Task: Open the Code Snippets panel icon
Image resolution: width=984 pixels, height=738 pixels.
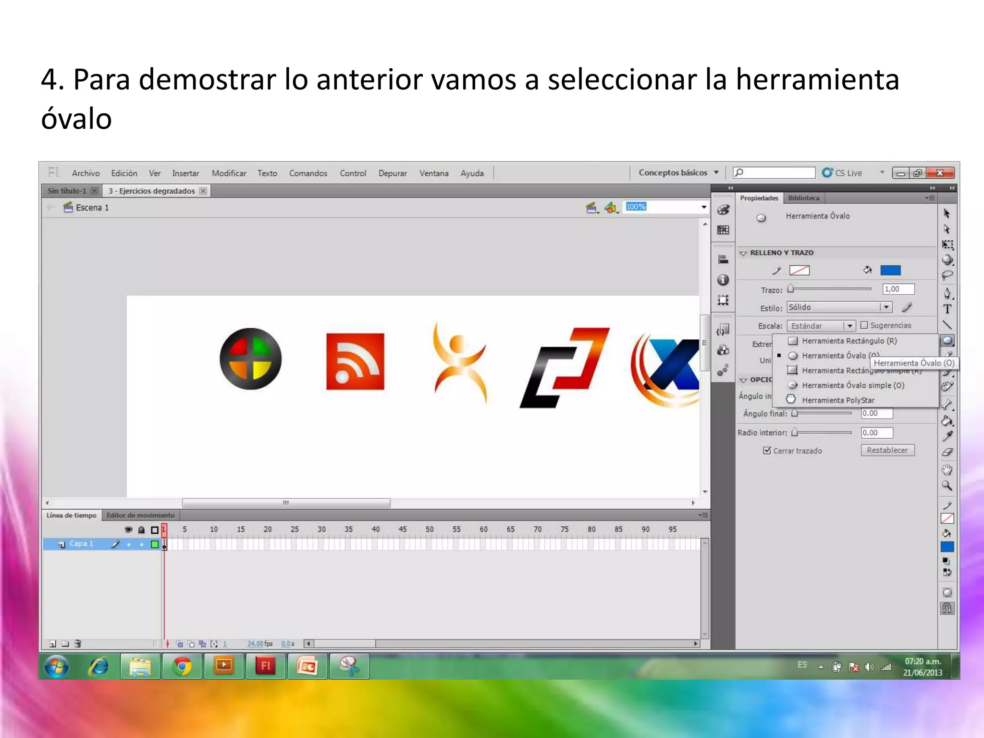Action: pos(723,330)
